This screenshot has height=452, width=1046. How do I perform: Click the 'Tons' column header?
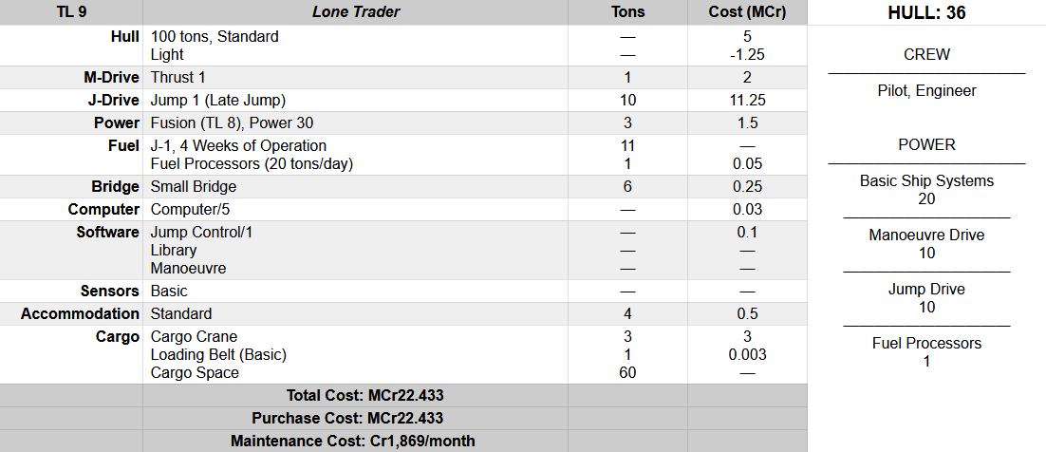(x=627, y=12)
